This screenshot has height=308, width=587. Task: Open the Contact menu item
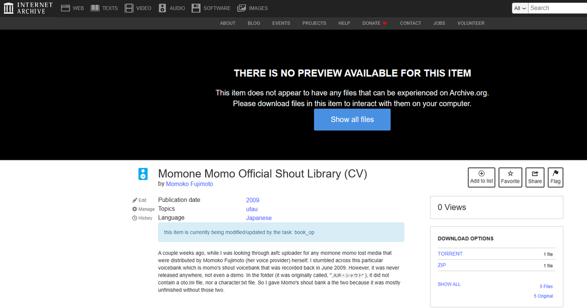pos(410,23)
